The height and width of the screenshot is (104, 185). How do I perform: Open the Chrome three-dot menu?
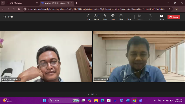click(182, 9)
